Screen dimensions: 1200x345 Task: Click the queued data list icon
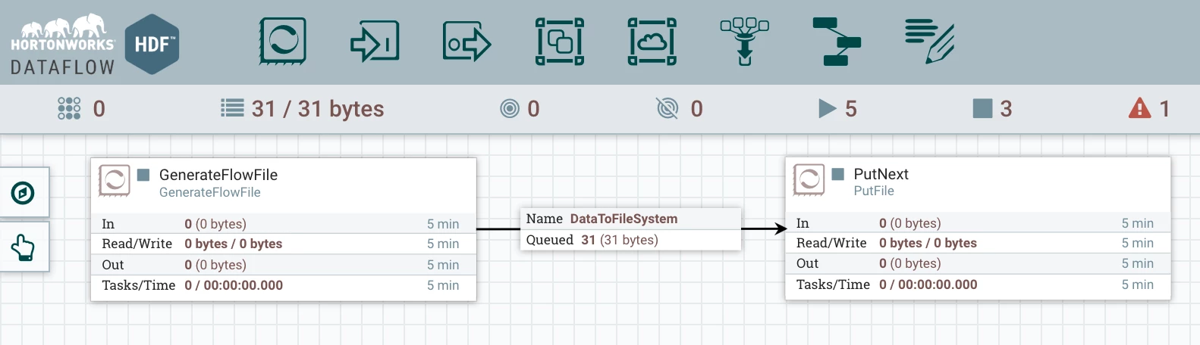pos(232,108)
